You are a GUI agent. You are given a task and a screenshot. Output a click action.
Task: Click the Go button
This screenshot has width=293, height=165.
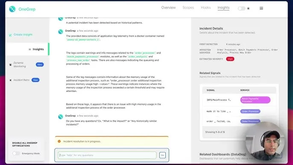(162, 155)
